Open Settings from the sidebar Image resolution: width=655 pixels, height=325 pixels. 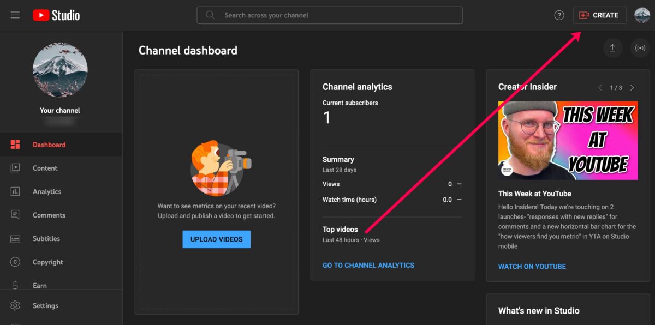pyautogui.click(x=61, y=305)
